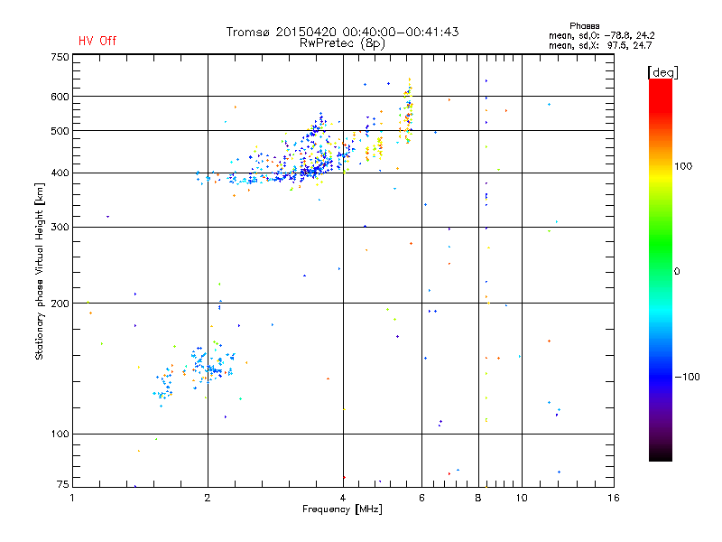Viewport: 722px width, 542px height.
Task: Click the y-axis tick label '600'
Action: (60, 97)
